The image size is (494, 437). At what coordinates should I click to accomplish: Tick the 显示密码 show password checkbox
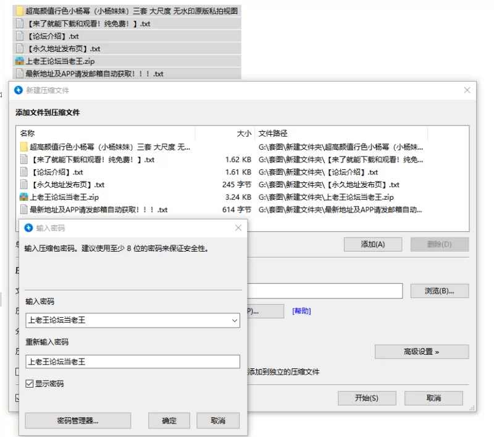[29, 383]
